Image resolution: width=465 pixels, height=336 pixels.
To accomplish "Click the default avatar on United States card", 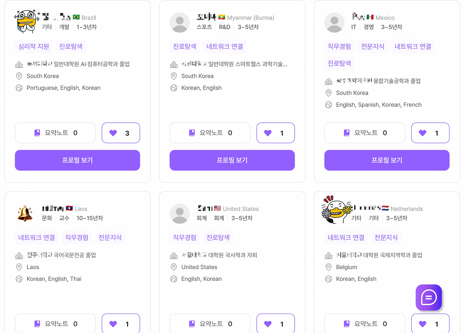I will 179,213.
